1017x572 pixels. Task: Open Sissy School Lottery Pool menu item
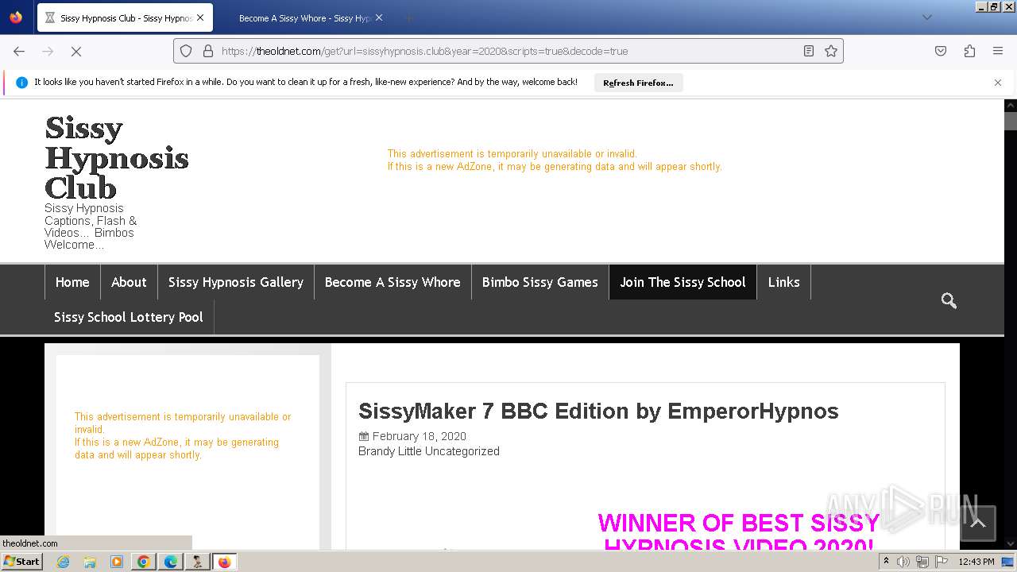[129, 317]
